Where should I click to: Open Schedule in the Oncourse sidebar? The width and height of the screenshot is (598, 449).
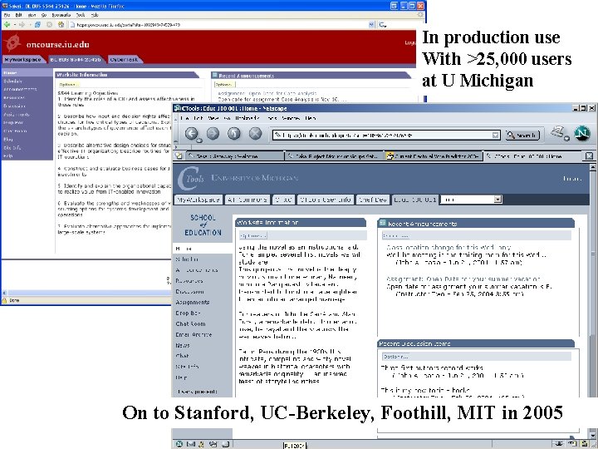[12, 81]
